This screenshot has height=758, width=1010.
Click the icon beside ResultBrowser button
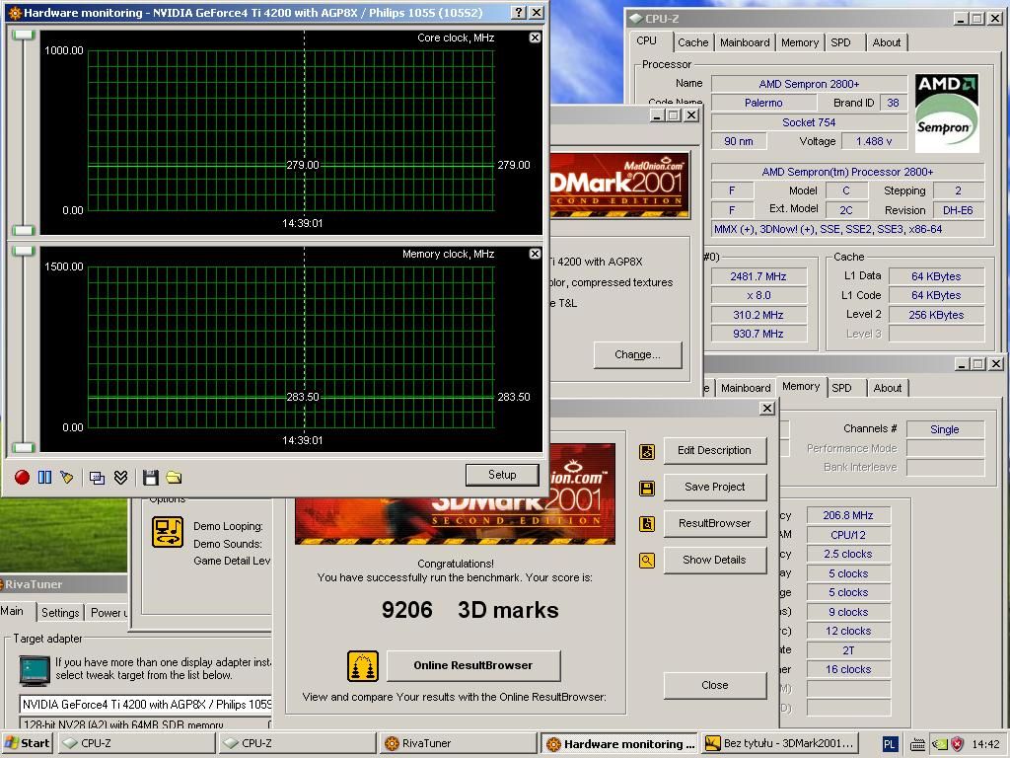coord(647,524)
